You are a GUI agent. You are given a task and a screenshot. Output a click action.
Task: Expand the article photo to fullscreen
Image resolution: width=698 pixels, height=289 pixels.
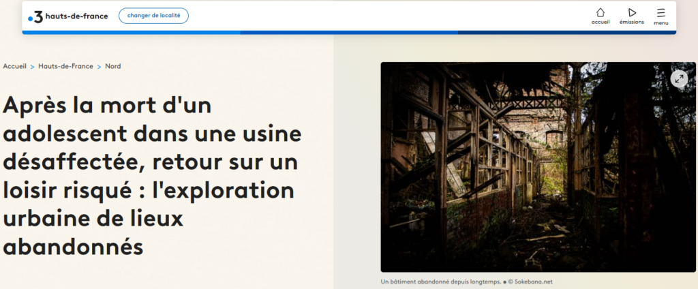coord(679,79)
